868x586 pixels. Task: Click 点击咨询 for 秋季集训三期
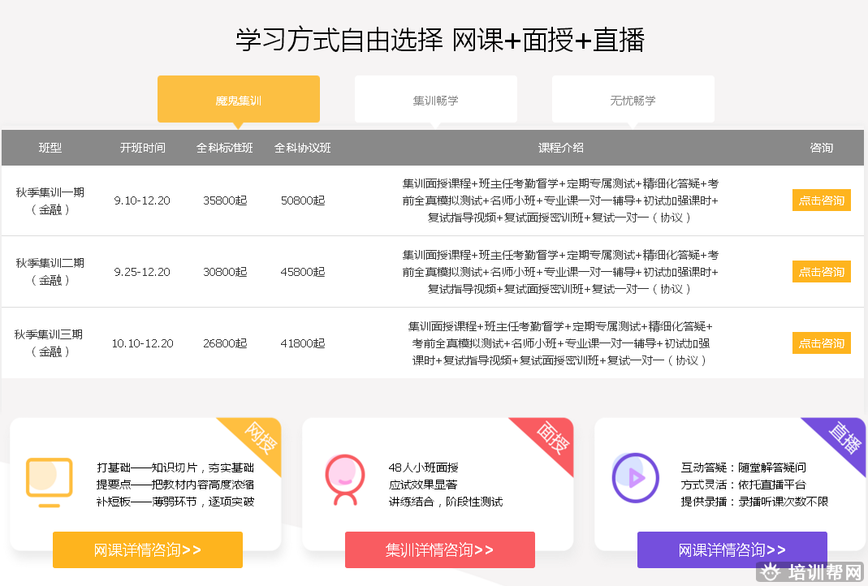point(821,343)
